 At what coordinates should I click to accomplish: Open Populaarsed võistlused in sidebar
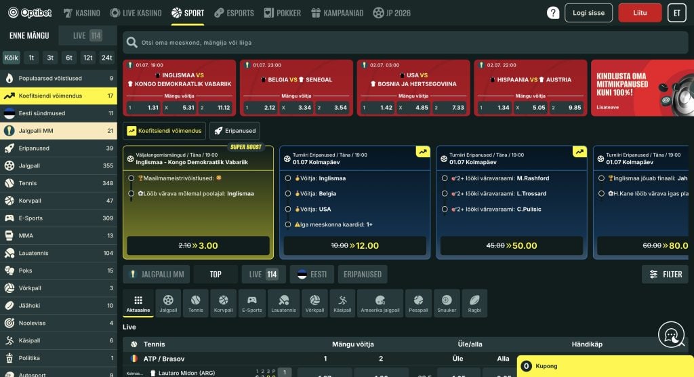pos(58,79)
